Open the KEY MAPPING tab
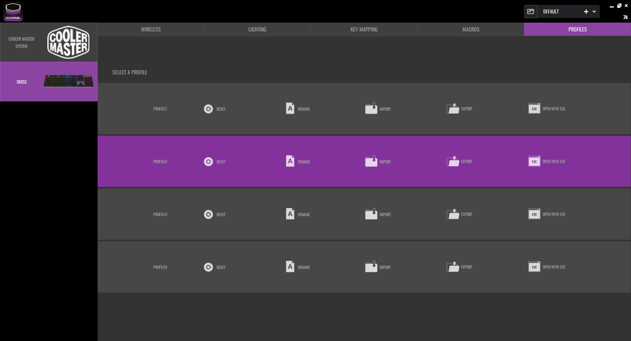Screen dimensions: 631x341 (364, 30)
